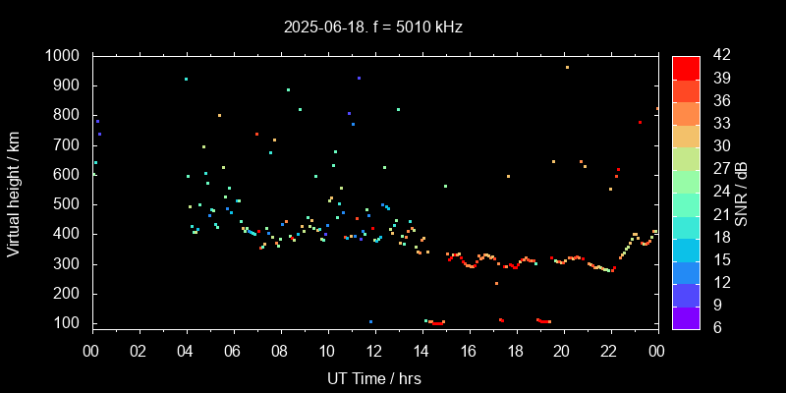Select the cyan 15–18 dB colorbar segment
The image size is (786, 393).
(x=686, y=249)
